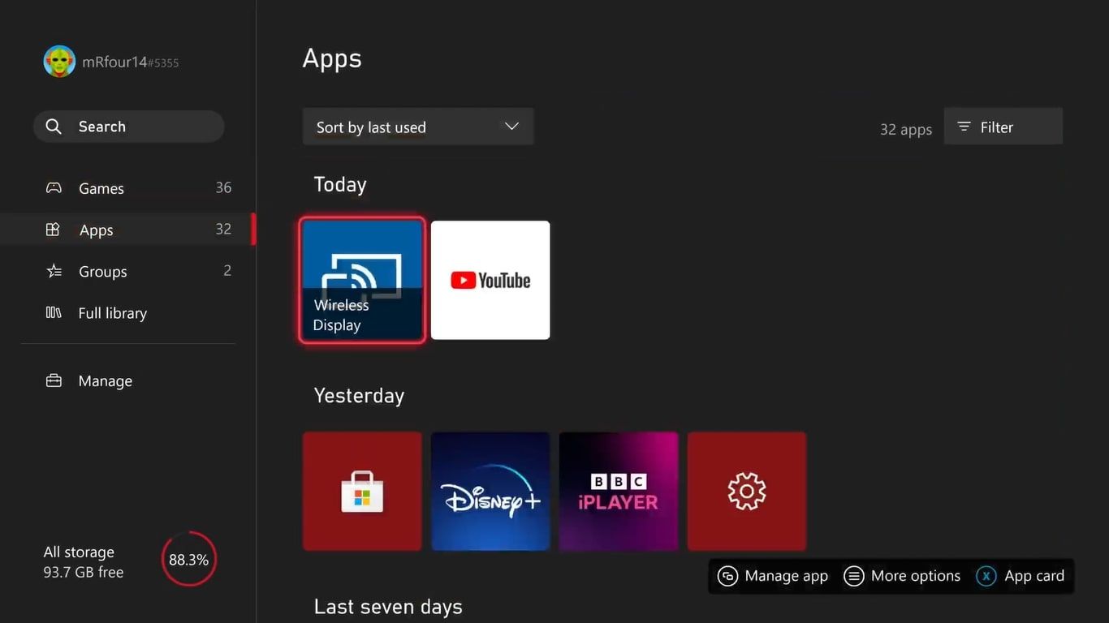Open the Microsoft Store app
The image size is (1109, 623).
[x=362, y=491]
